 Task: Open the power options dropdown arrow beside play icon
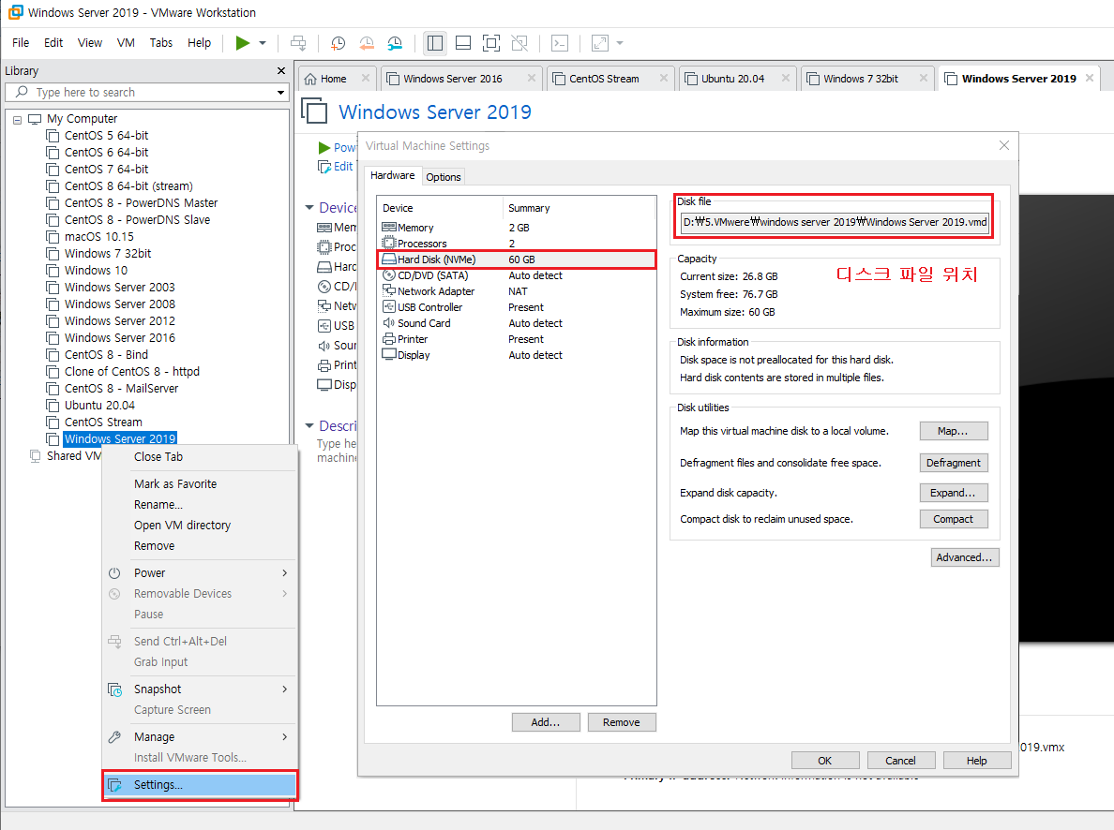263,43
